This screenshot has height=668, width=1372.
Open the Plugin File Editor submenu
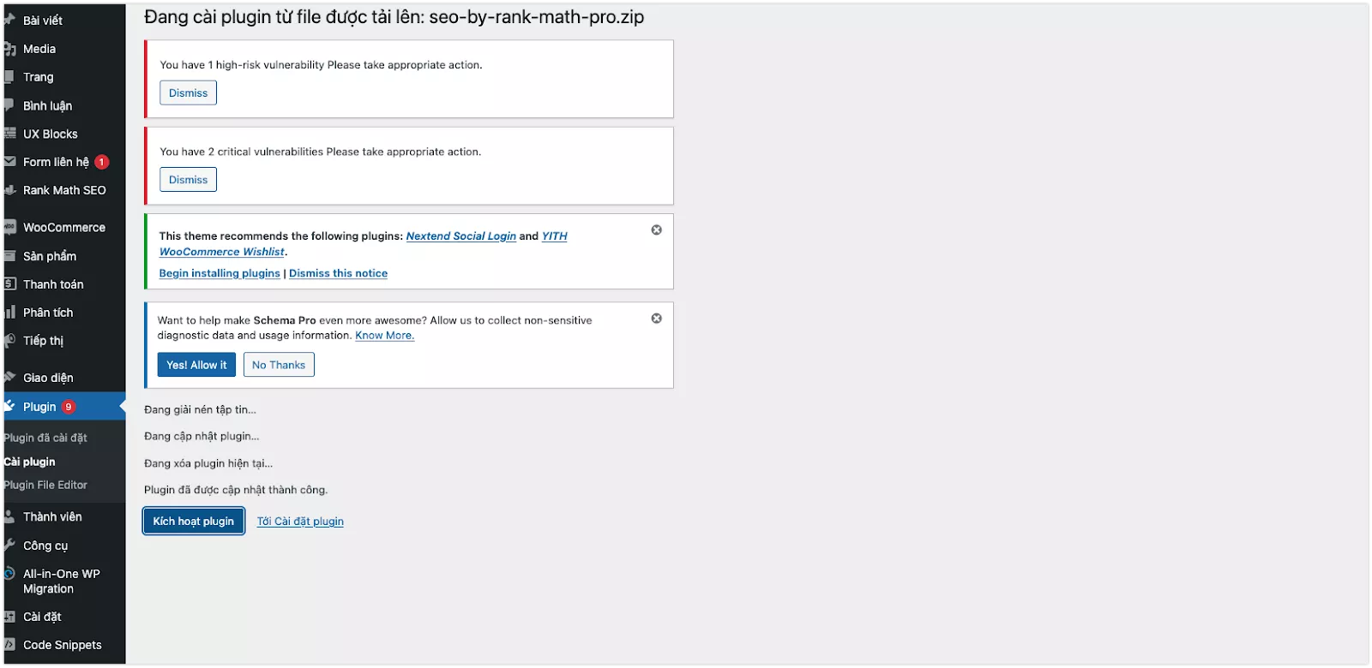coord(45,485)
